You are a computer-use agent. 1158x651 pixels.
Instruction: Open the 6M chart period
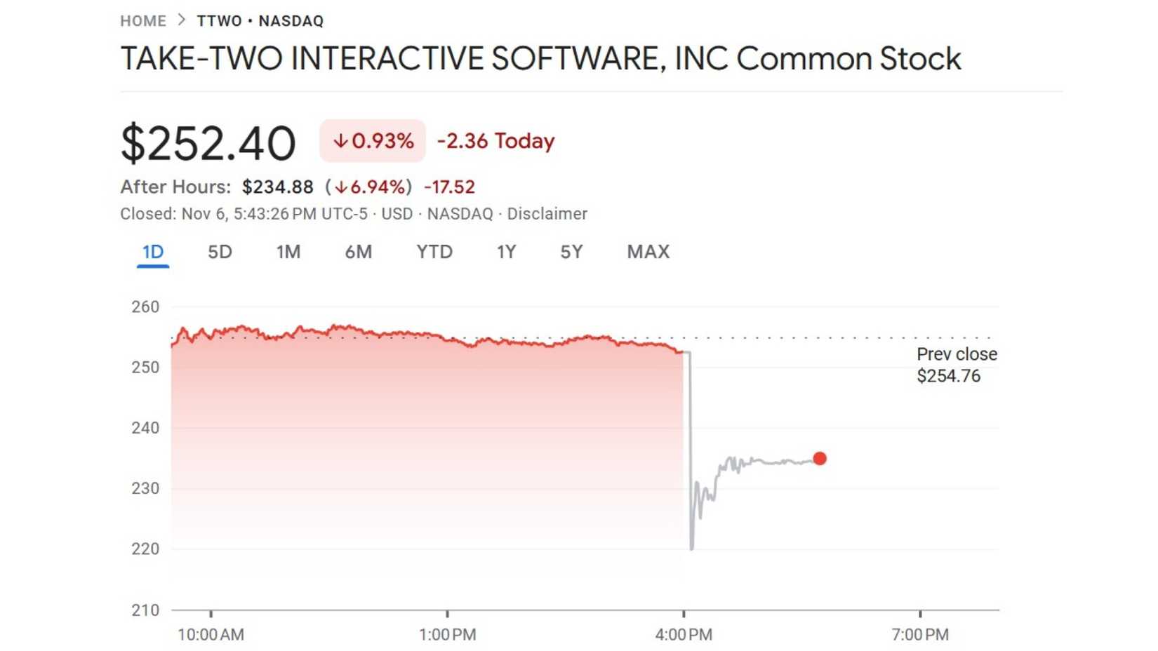[359, 252]
